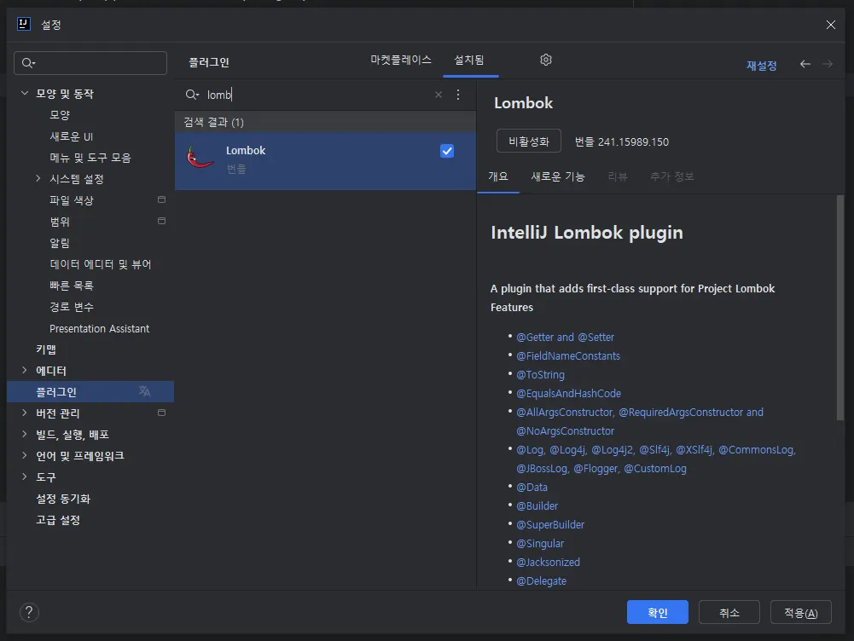
Task: Select 고급 설정 item
Action: pos(58,519)
